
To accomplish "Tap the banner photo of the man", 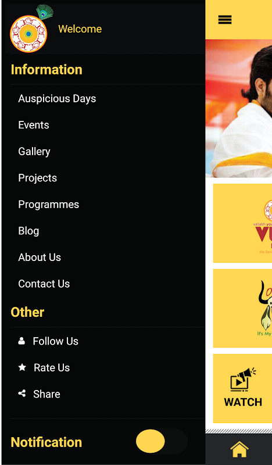I will 239,109.
